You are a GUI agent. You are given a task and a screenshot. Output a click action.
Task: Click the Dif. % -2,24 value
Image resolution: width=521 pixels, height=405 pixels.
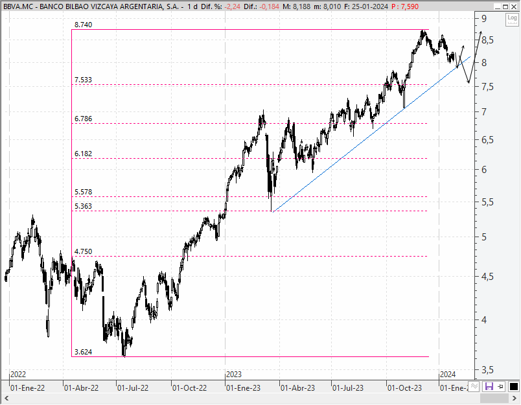pos(233,6)
